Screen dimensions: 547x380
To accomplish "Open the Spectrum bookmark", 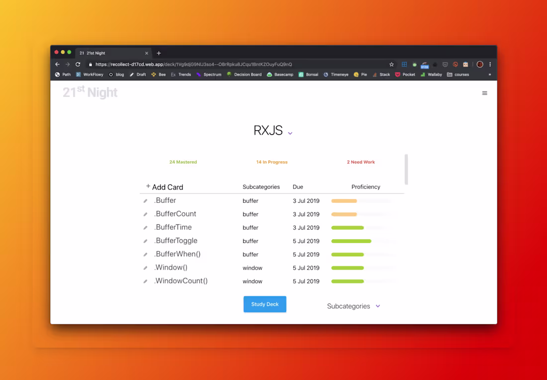I will (209, 74).
